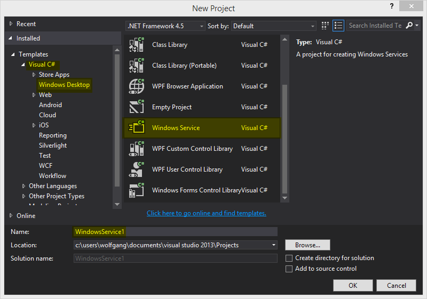The width and height of the screenshot is (427, 299).
Task: Expand the Other Languages tree node
Action: tap(24, 186)
